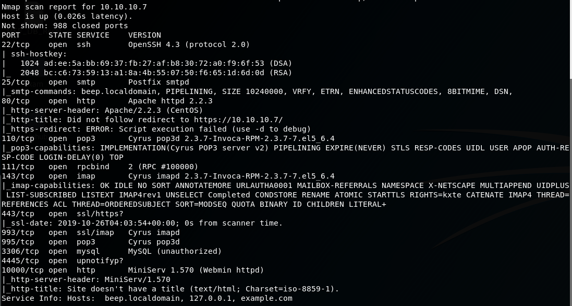572x306 pixels.
Task: Click the MiniServ 1.570 (Webmin httpd) text
Action: pyautogui.click(x=196, y=270)
